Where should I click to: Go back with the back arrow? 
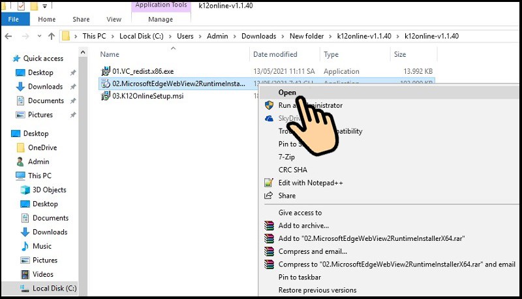[x=8, y=36]
